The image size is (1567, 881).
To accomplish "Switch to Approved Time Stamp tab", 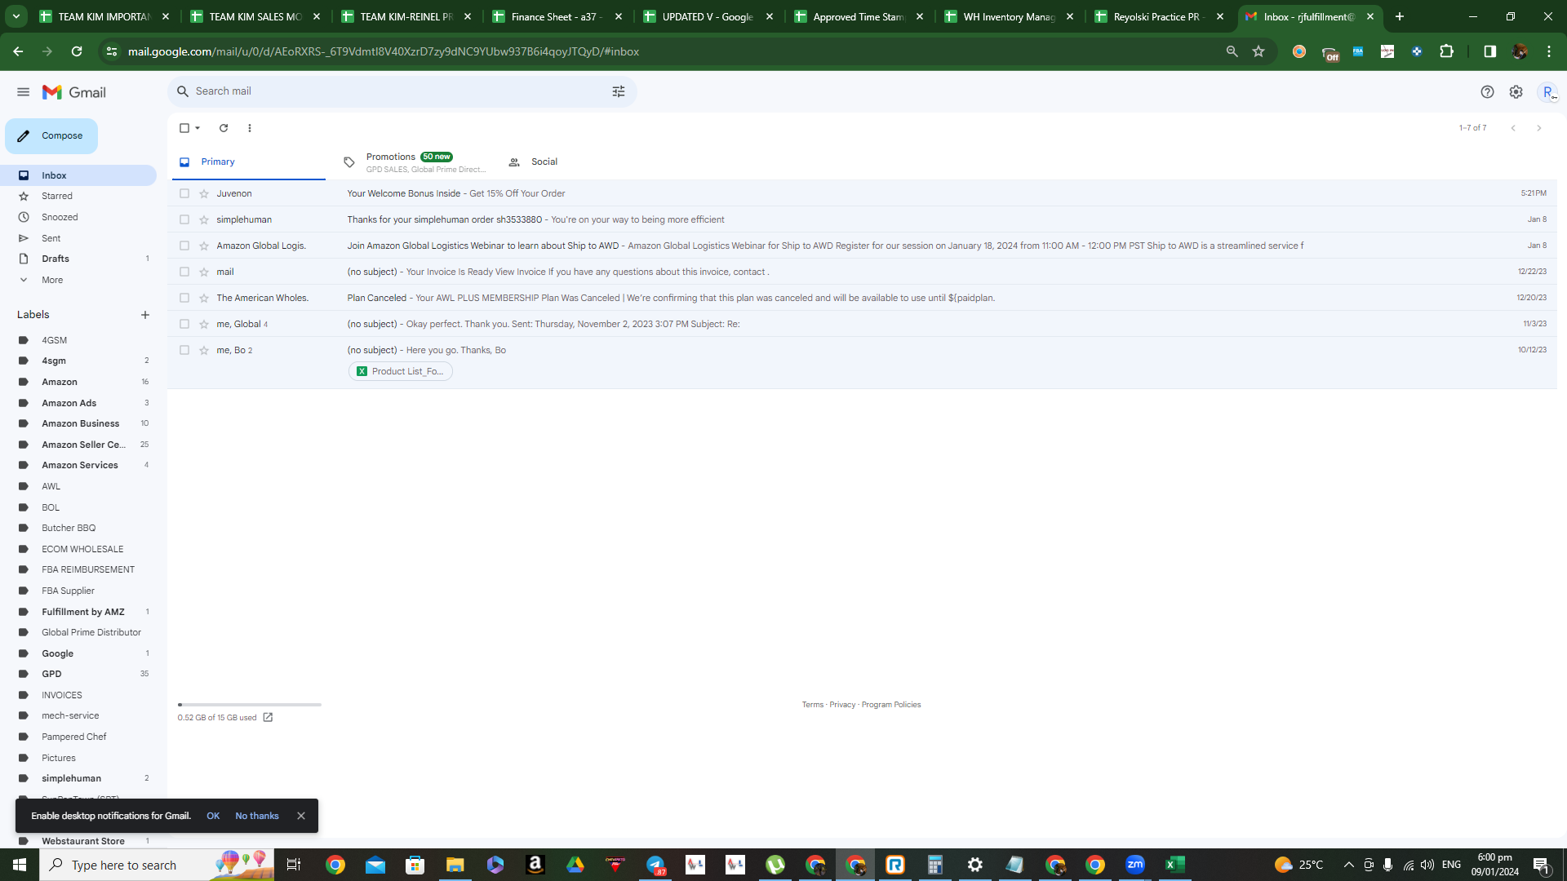I will (860, 16).
